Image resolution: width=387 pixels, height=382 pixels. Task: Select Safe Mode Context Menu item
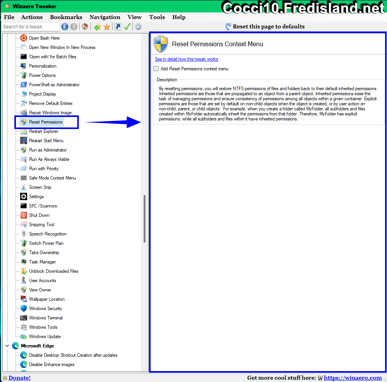pyautogui.click(x=52, y=178)
